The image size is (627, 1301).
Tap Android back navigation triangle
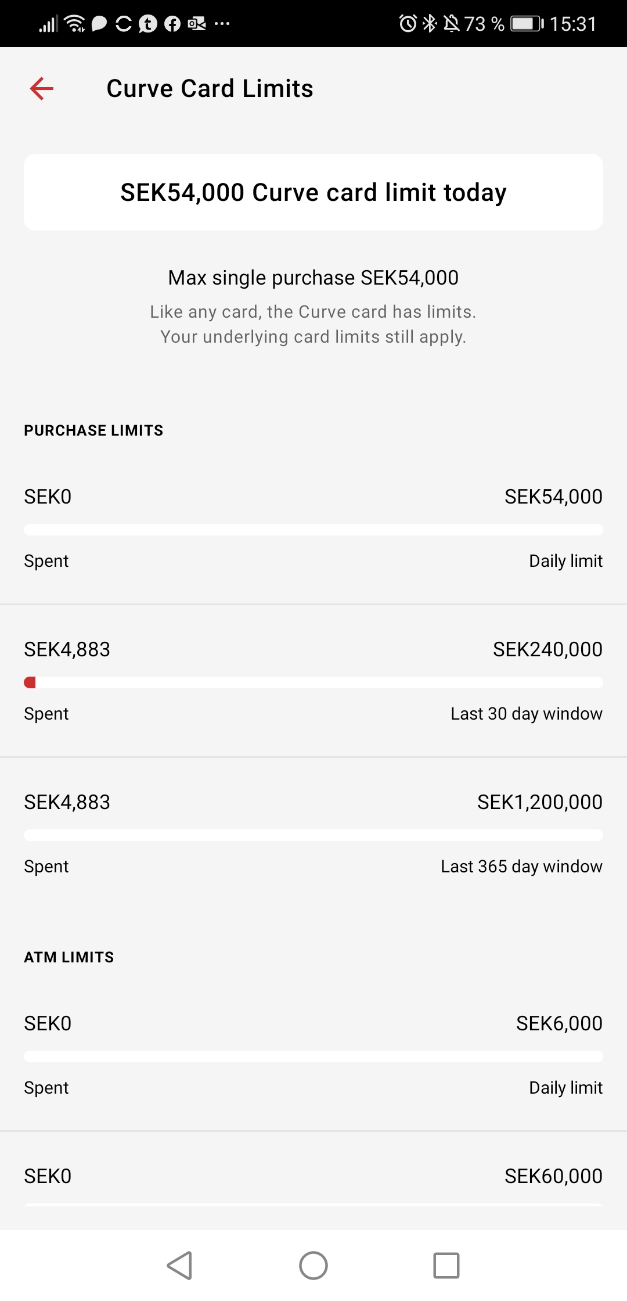pos(180,1265)
